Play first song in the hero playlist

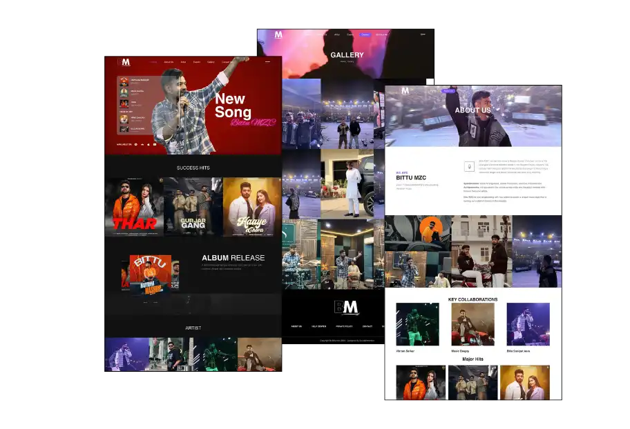click(124, 81)
